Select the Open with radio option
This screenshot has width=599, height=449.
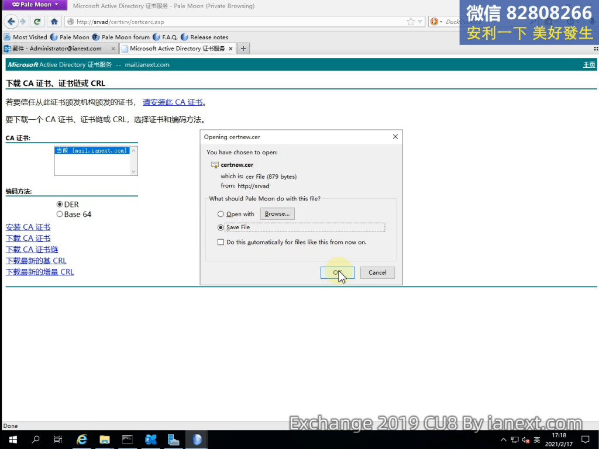tap(221, 215)
